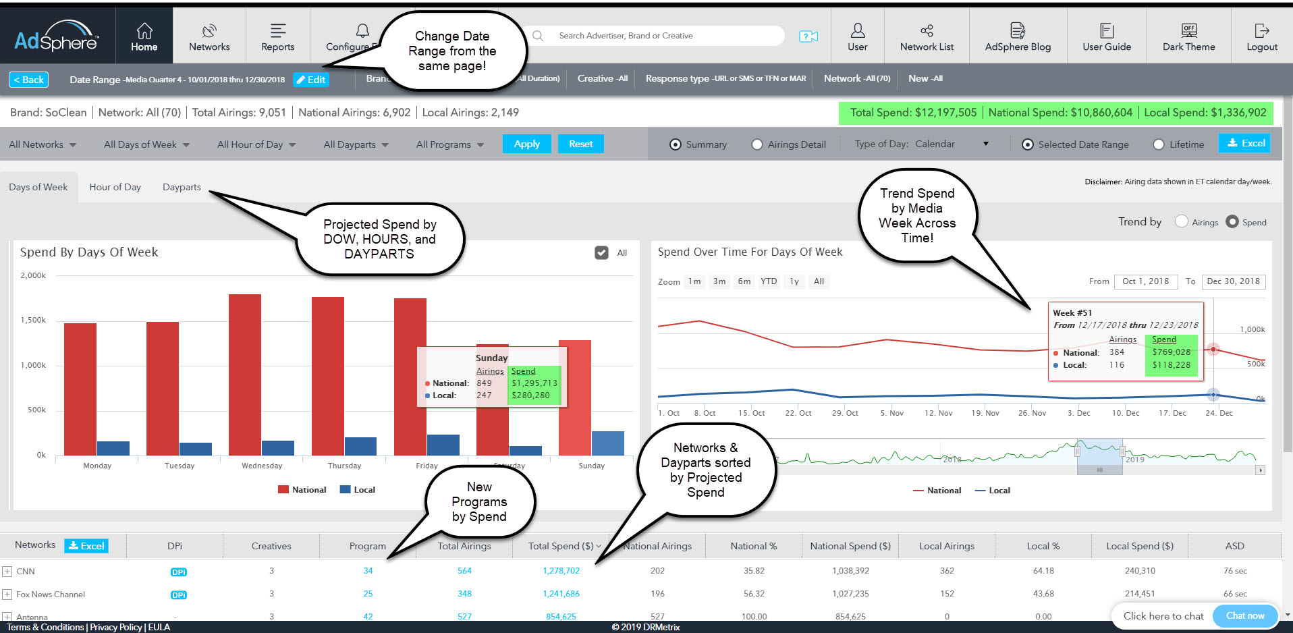Expand the CNN network row

[7, 572]
